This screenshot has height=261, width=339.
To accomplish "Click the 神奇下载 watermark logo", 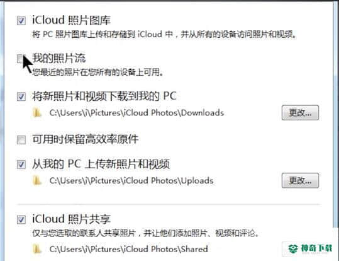I will (311, 248).
